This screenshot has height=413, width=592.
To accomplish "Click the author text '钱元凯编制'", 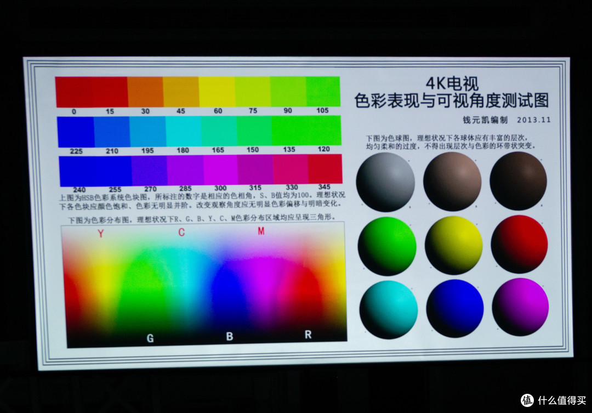I will [x=485, y=120].
